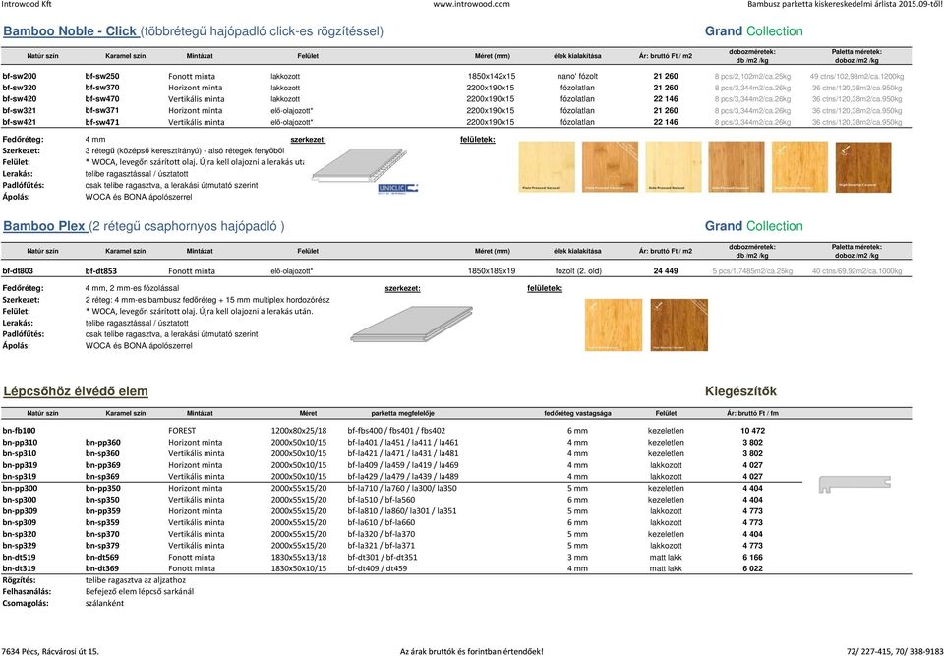Viewport: 944px width, 656px height.
Task: Click the nano' fózolt edge cell
Action: click(577, 77)
